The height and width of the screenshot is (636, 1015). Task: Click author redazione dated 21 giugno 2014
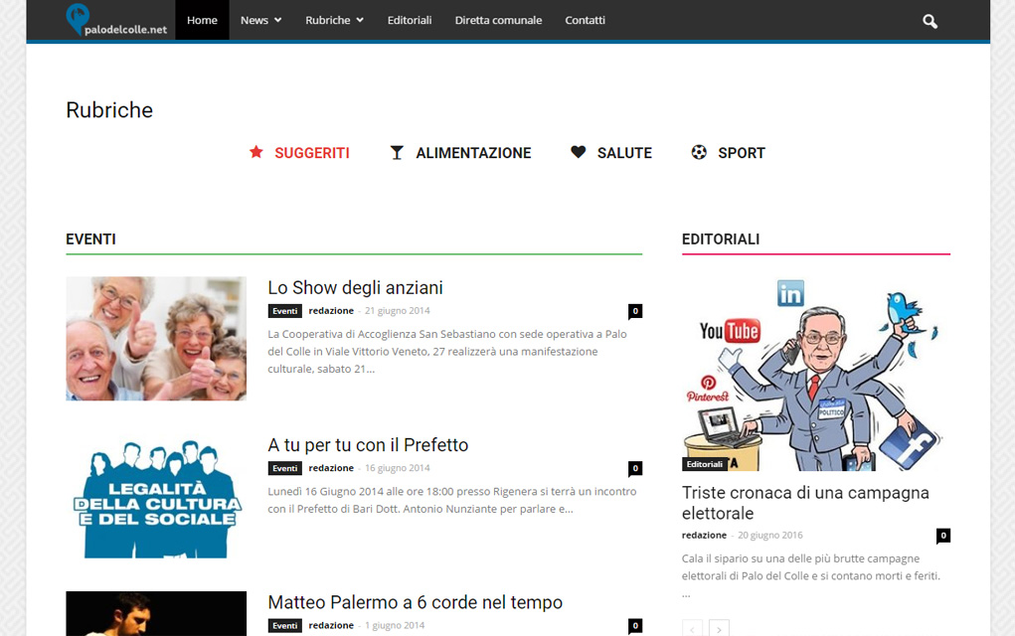point(331,311)
